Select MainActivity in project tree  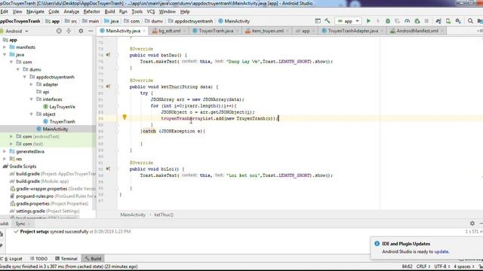point(55,129)
